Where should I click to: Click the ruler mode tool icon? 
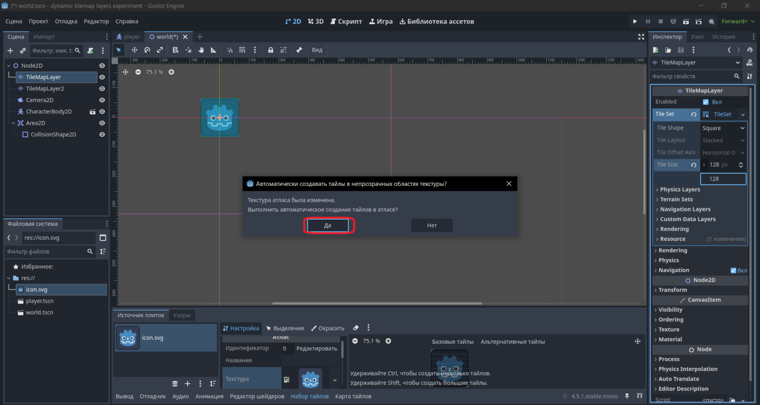[214, 50]
